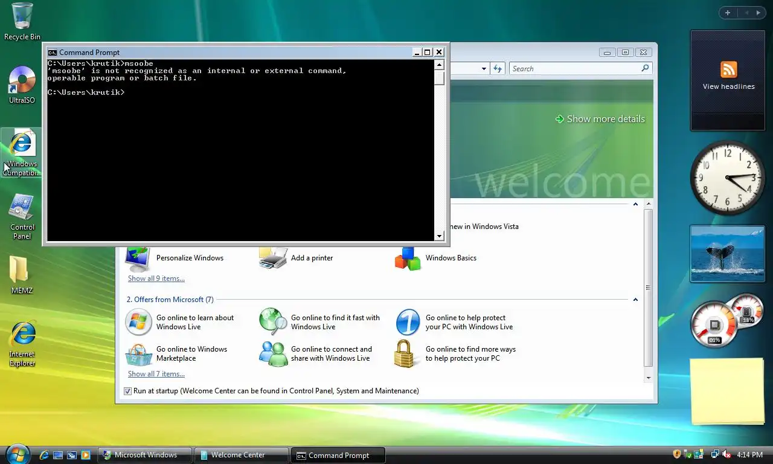Switch to Welcome Center taskbar button
773x464 pixels.
241,455
